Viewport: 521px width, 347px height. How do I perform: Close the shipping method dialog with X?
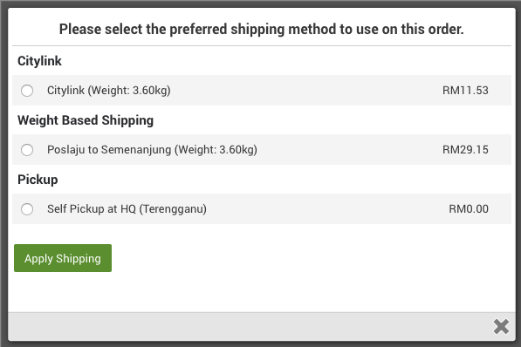click(501, 326)
